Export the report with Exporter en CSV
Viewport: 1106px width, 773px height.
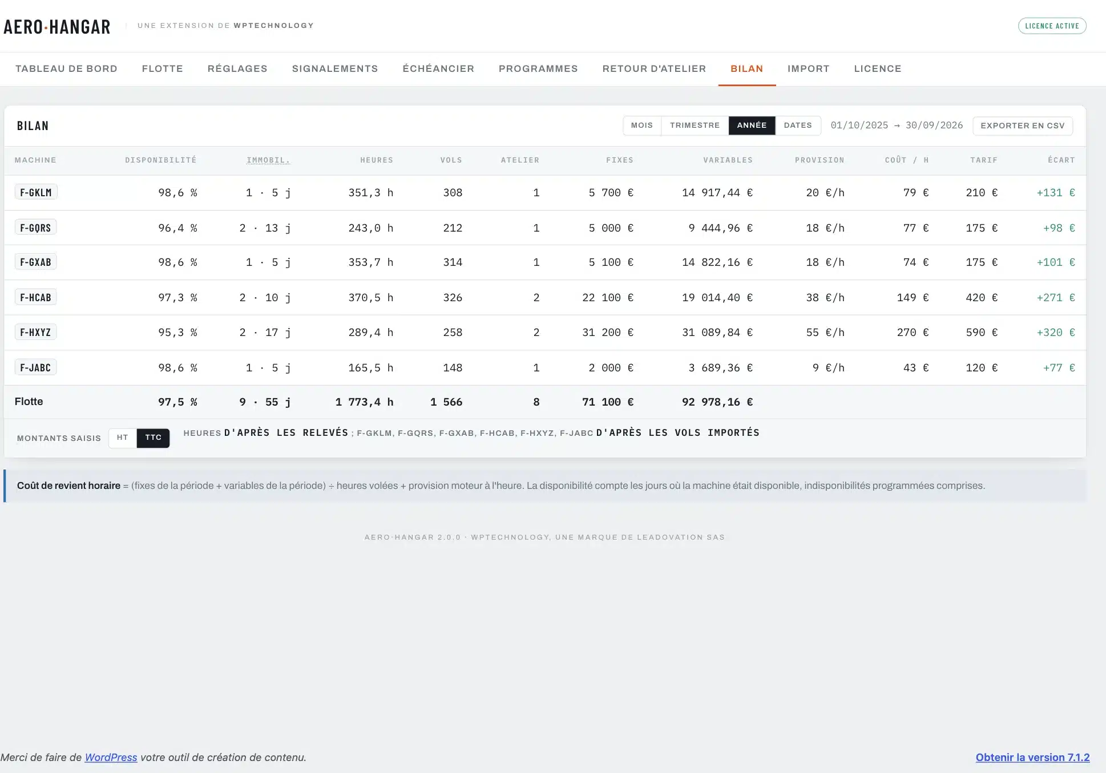tap(1023, 126)
